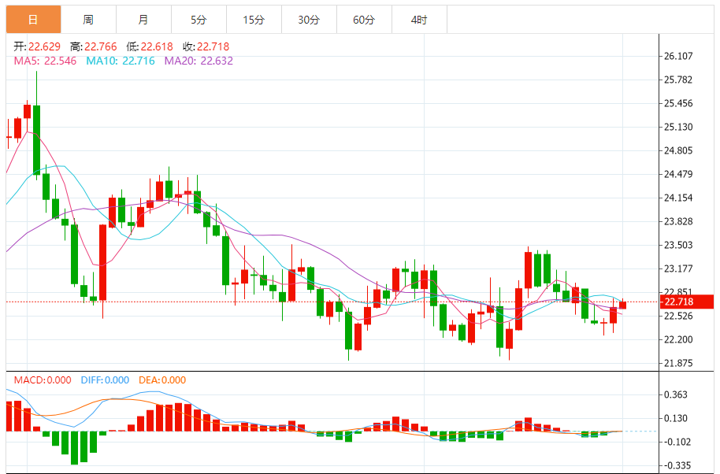The width and height of the screenshot is (720, 474).
Task: Click the 高:22.766 high price value
Action: tap(94, 46)
